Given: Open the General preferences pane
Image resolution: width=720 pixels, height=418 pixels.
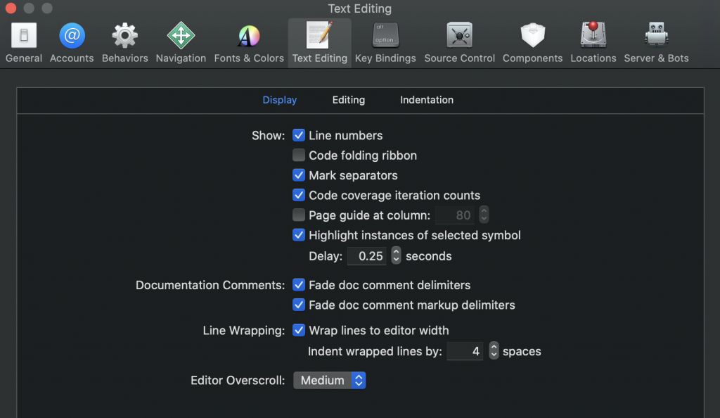Looking at the screenshot, I should [24, 43].
